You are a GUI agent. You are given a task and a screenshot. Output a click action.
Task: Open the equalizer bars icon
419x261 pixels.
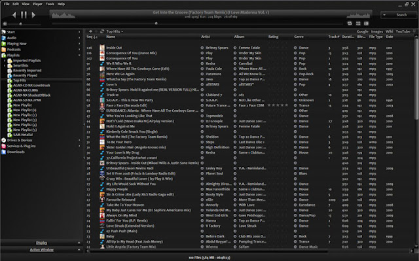(367, 24)
